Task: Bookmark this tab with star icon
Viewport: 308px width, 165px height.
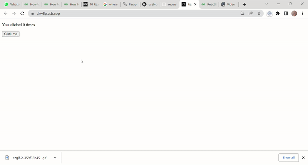Action: [259, 13]
